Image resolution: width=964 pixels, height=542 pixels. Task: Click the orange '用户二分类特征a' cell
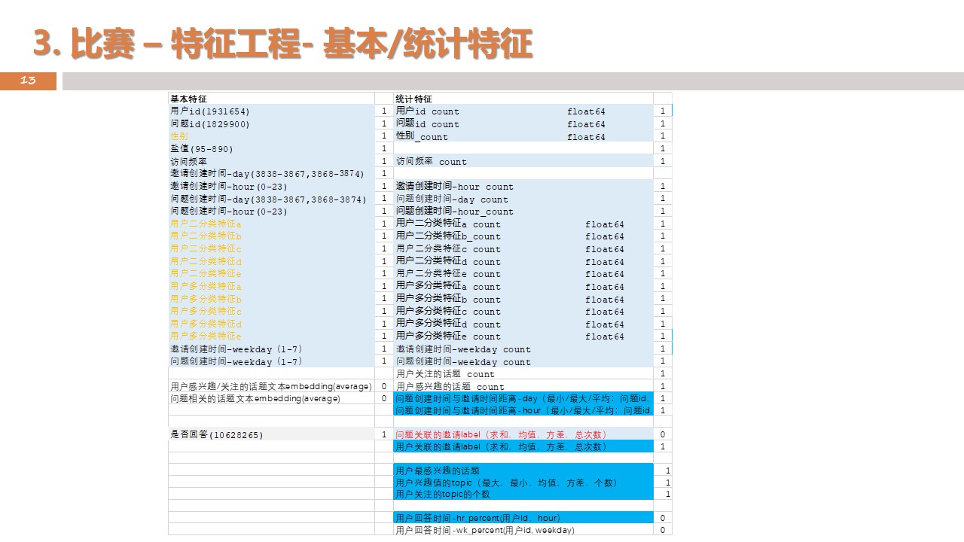(271, 224)
